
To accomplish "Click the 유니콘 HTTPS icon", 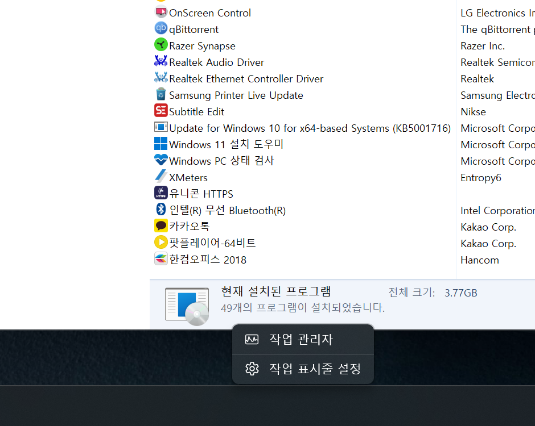I will (x=160, y=193).
